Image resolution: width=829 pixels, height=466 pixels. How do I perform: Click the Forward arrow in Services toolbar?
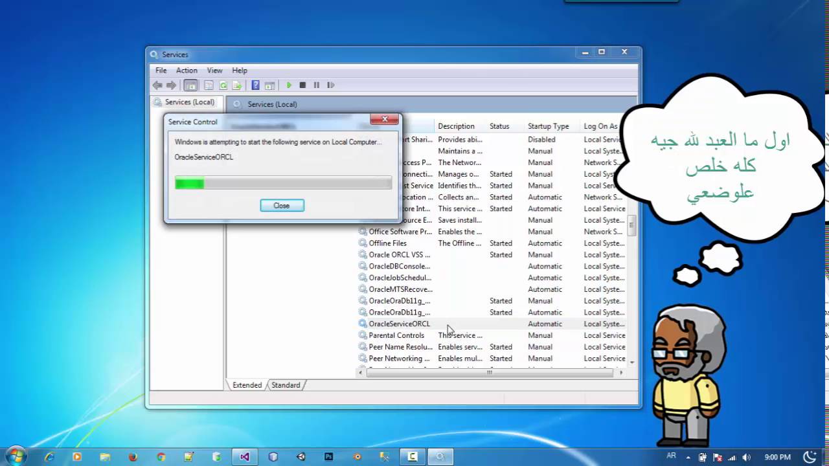click(171, 85)
